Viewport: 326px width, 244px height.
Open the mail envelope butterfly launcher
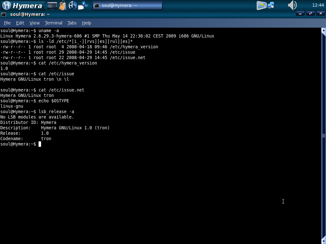[x=83, y=5]
